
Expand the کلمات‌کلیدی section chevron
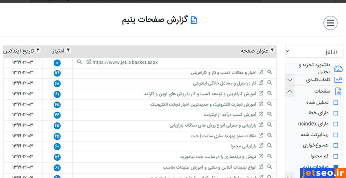click(x=290, y=80)
